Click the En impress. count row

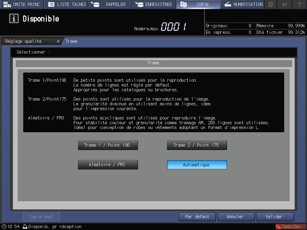tap(230, 32)
